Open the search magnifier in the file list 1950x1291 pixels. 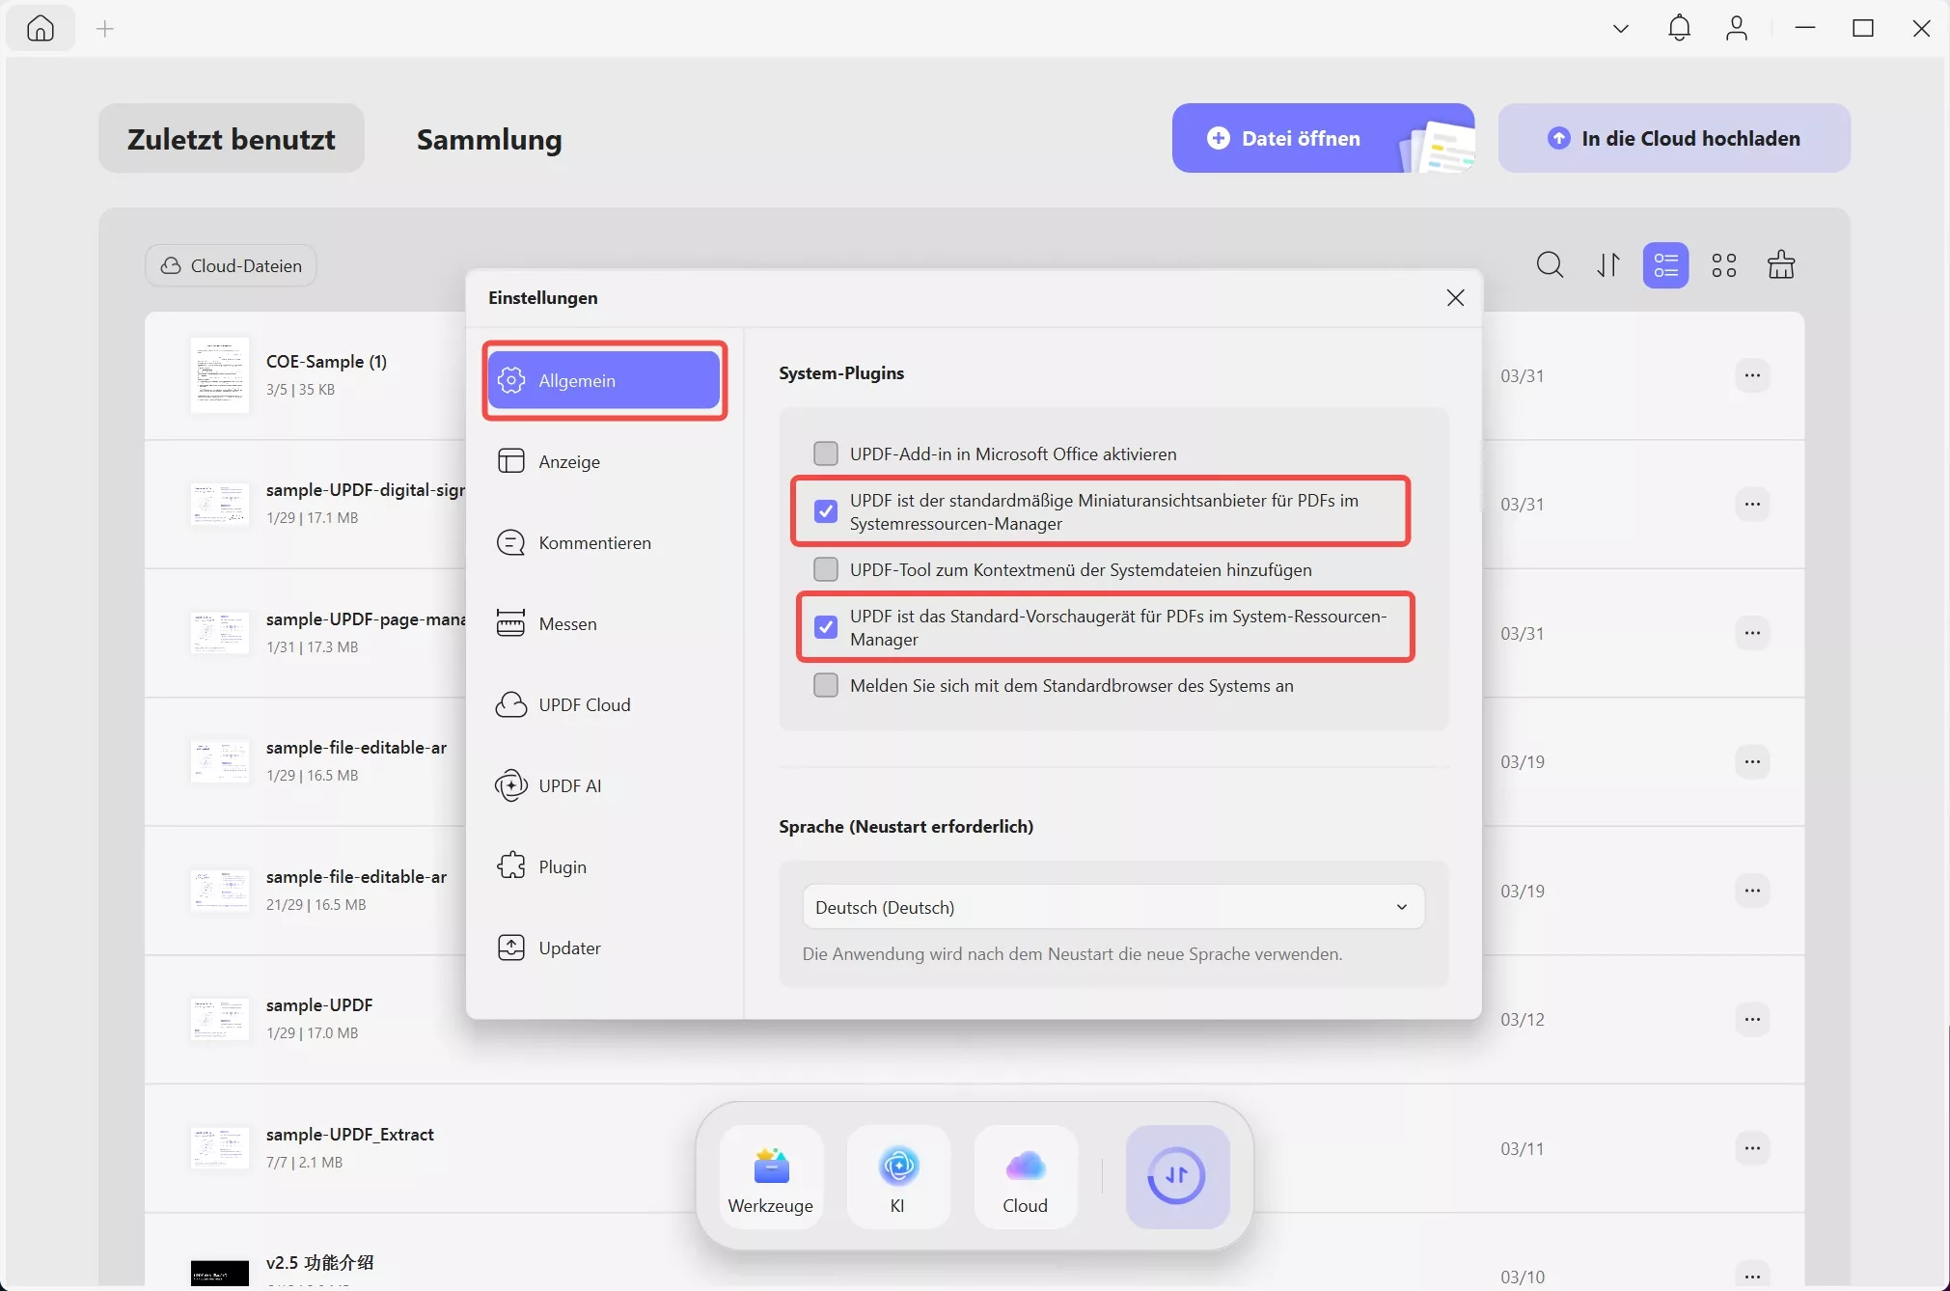[x=1550, y=265]
